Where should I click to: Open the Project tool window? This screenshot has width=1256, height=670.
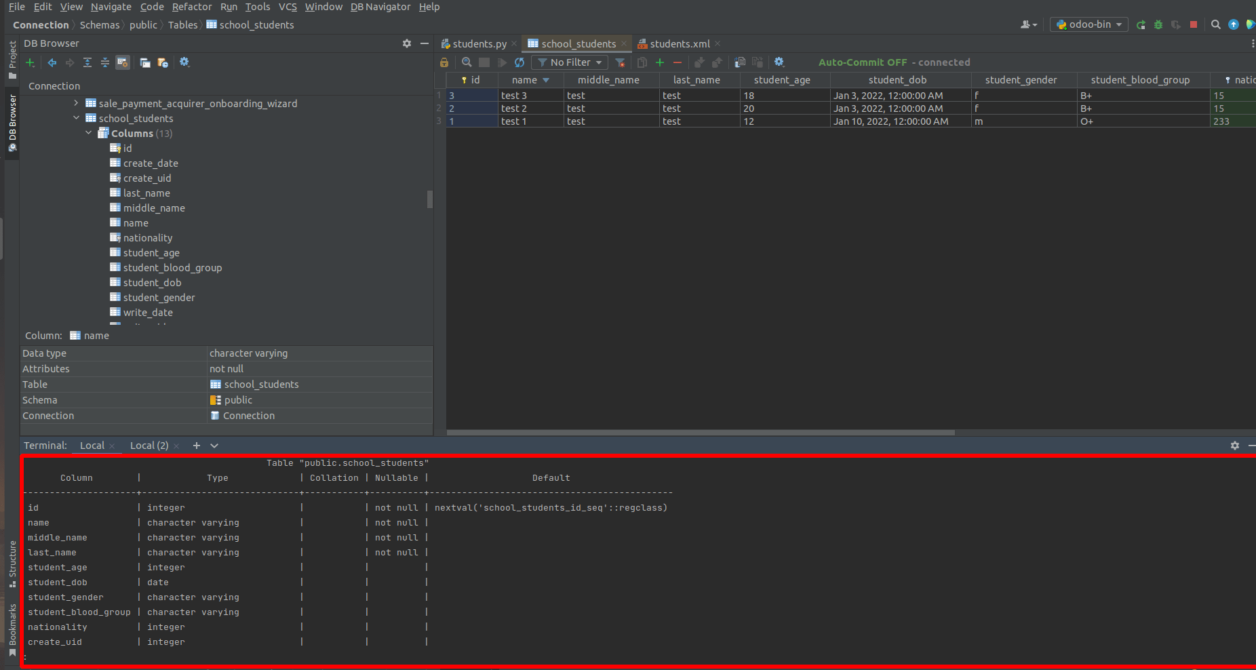[12, 60]
